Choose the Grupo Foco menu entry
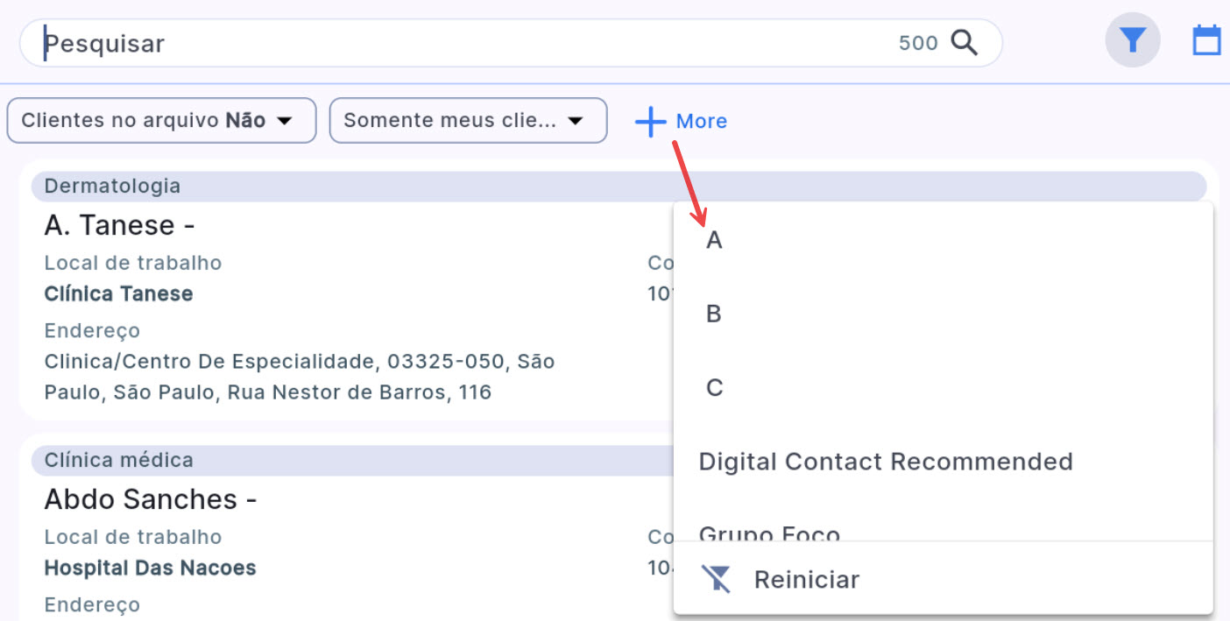This screenshot has width=1230, height=621. pos(769,533)
